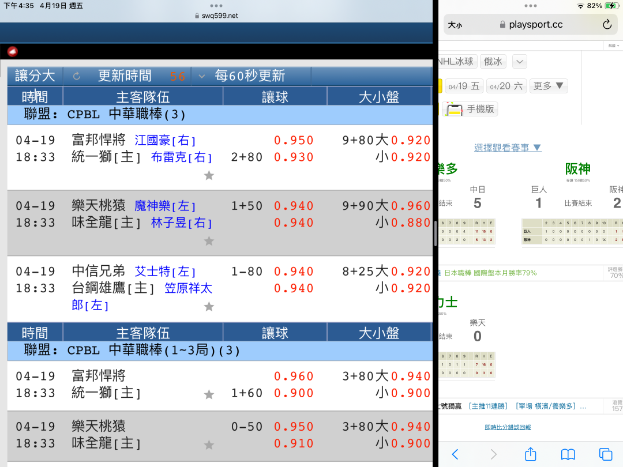Select 樂天桃猿 0-50 odds 0.950
The height and width of the screenshot is (467, 623).
tap(294, 427)
